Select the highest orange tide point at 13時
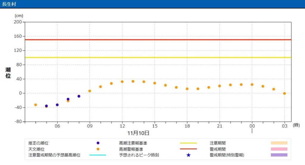 click(133, 81)
